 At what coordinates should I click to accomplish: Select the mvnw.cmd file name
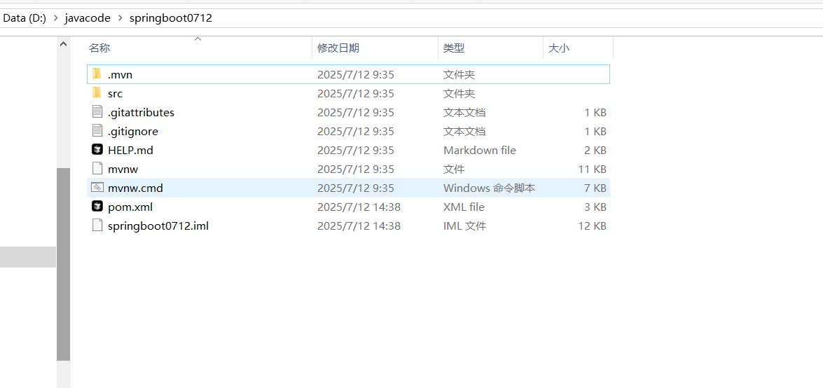tap(135, 188)
